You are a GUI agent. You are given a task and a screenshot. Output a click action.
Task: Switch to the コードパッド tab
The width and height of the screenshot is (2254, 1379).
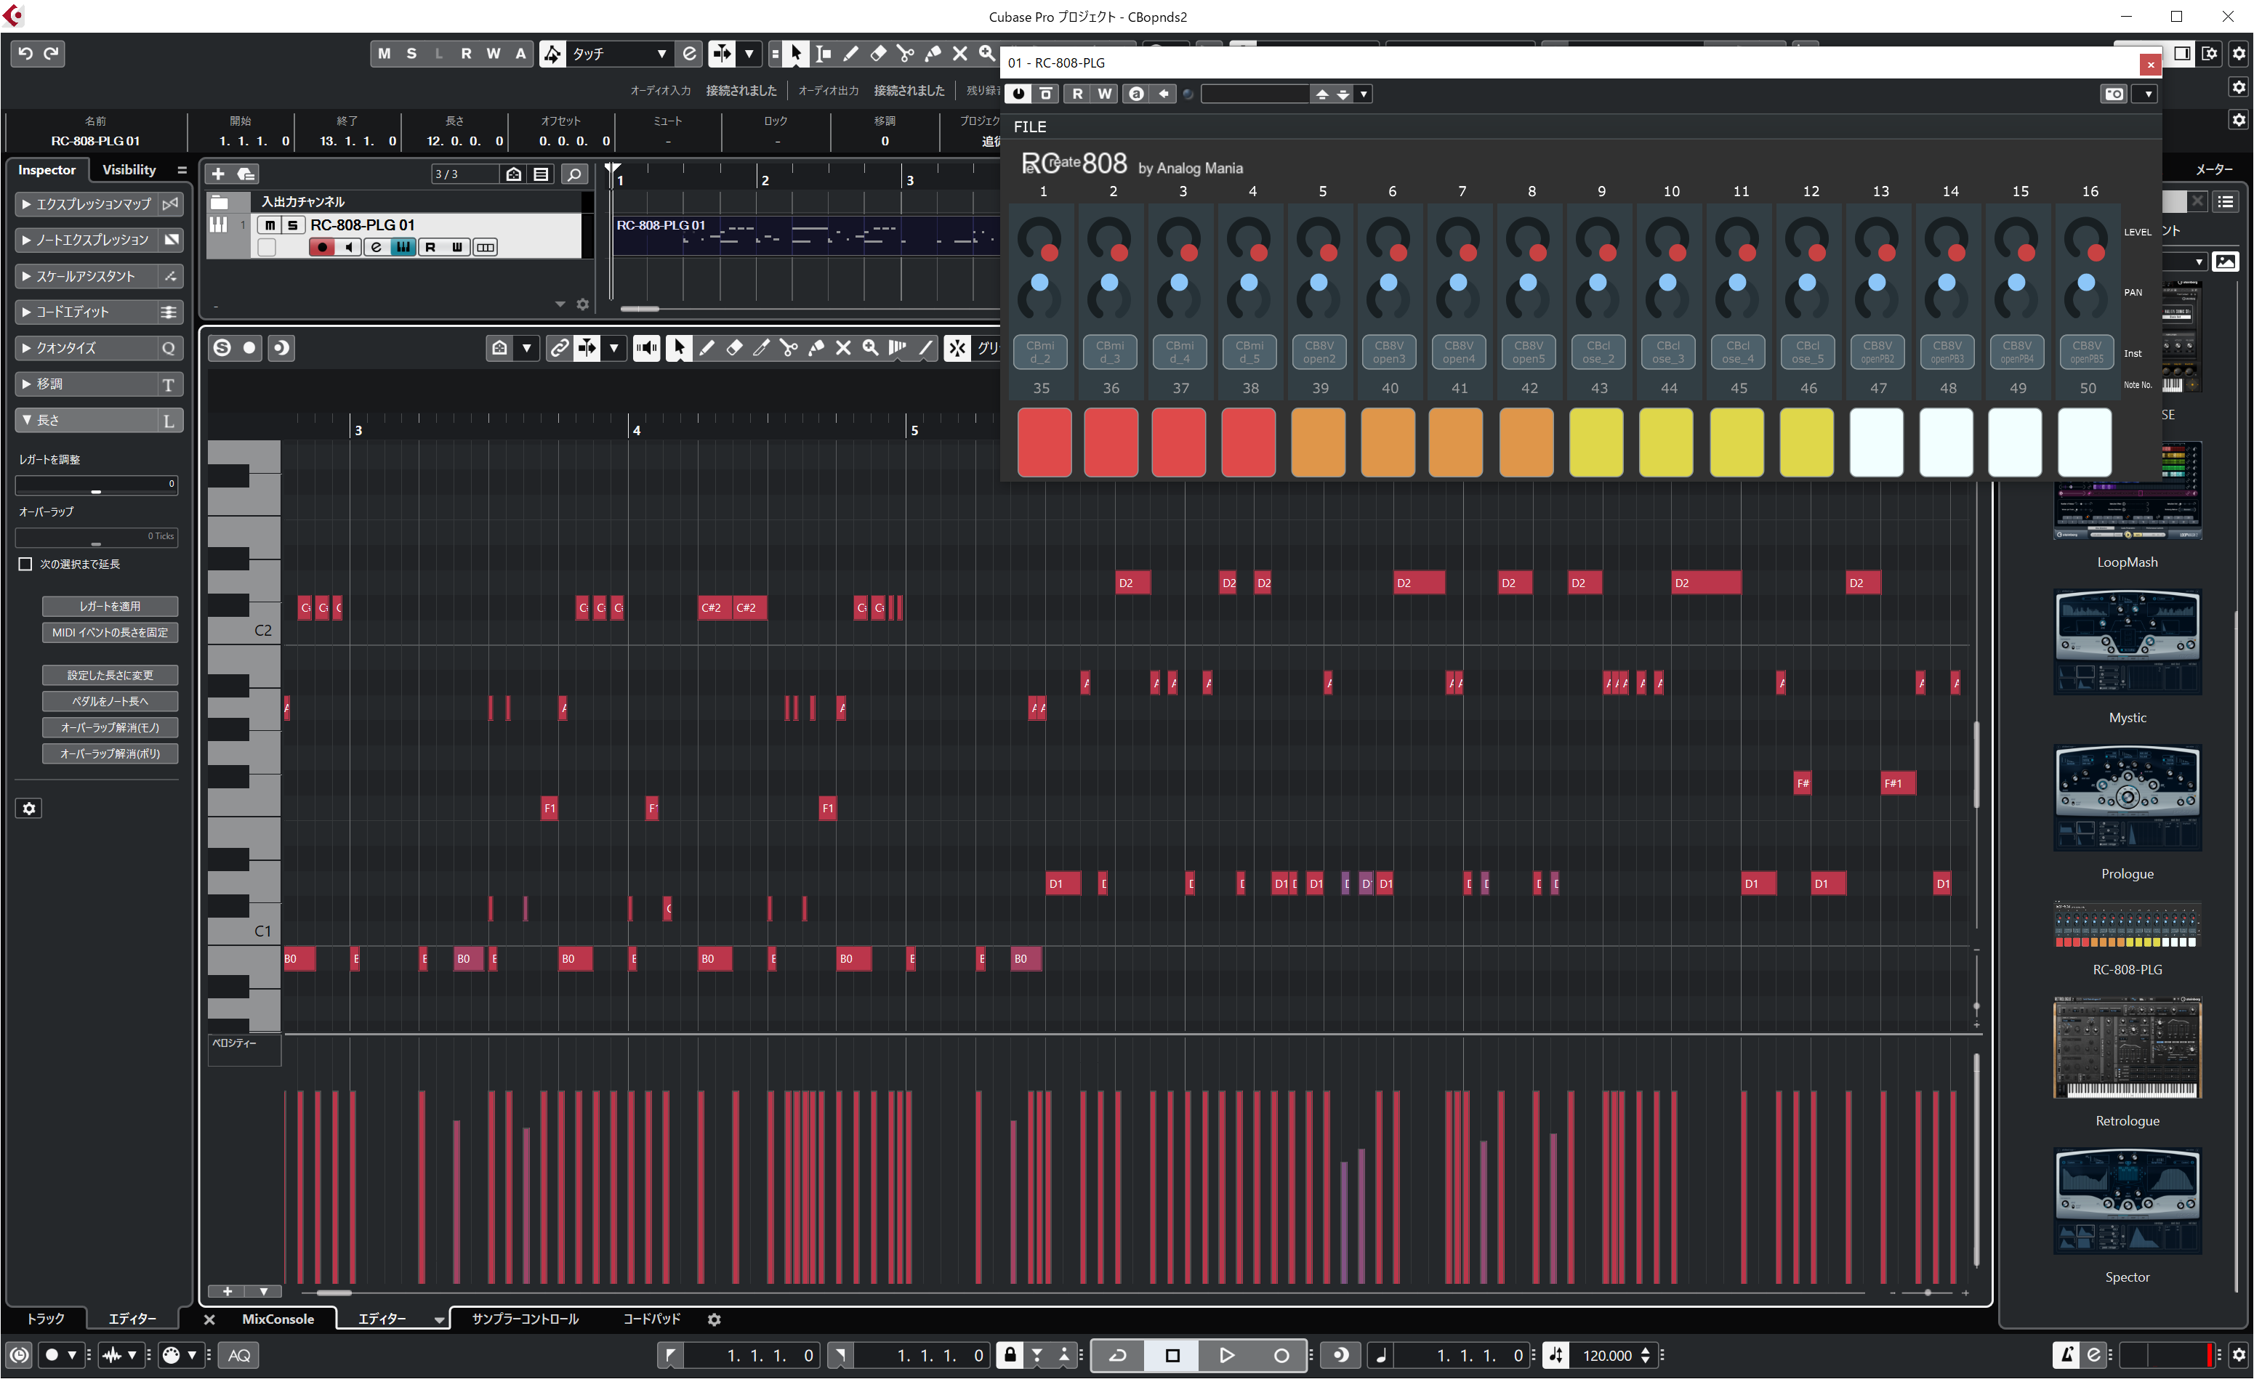pos(651,1319)
